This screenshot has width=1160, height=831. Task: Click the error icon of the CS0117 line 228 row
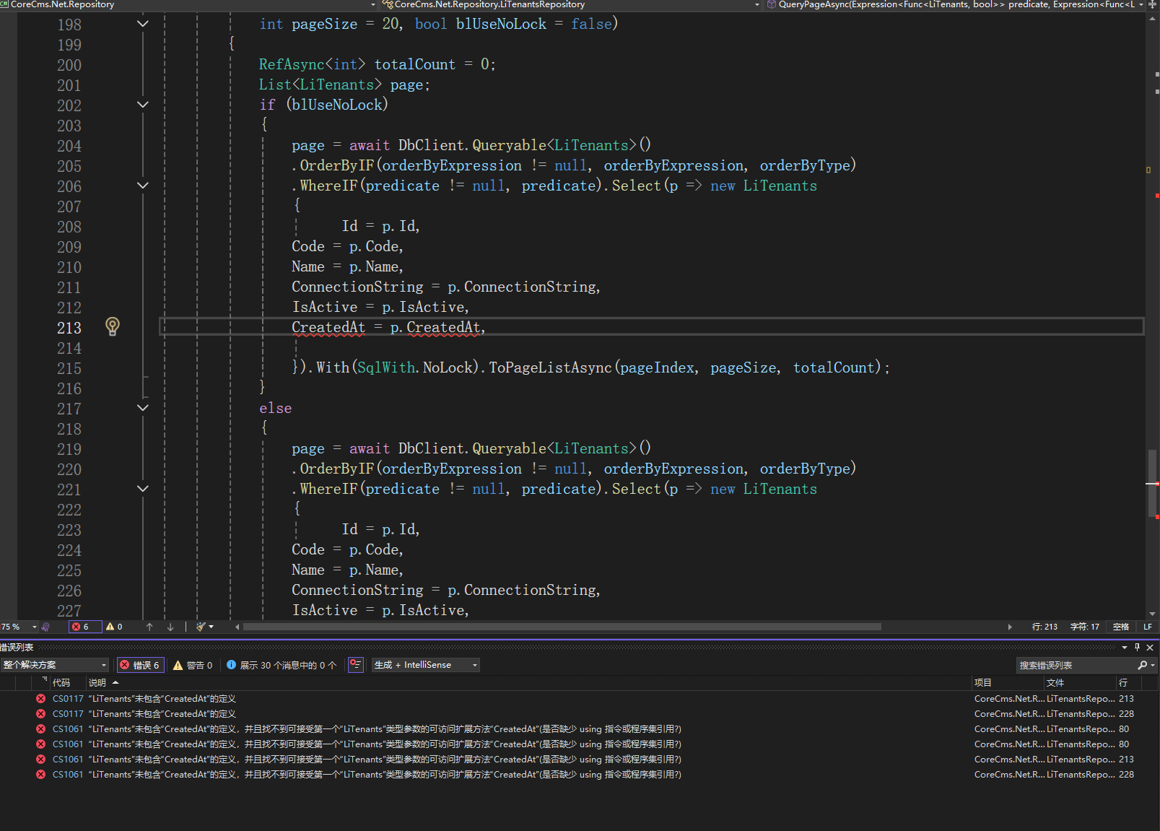40,714
